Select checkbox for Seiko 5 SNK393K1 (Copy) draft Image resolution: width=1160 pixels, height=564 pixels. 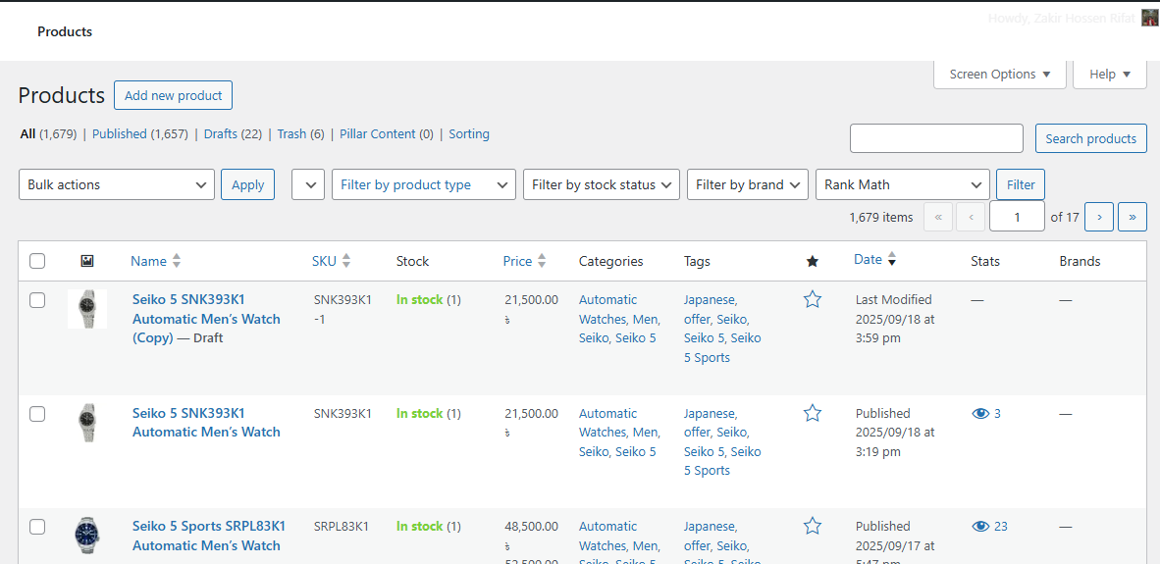(37, 300)
